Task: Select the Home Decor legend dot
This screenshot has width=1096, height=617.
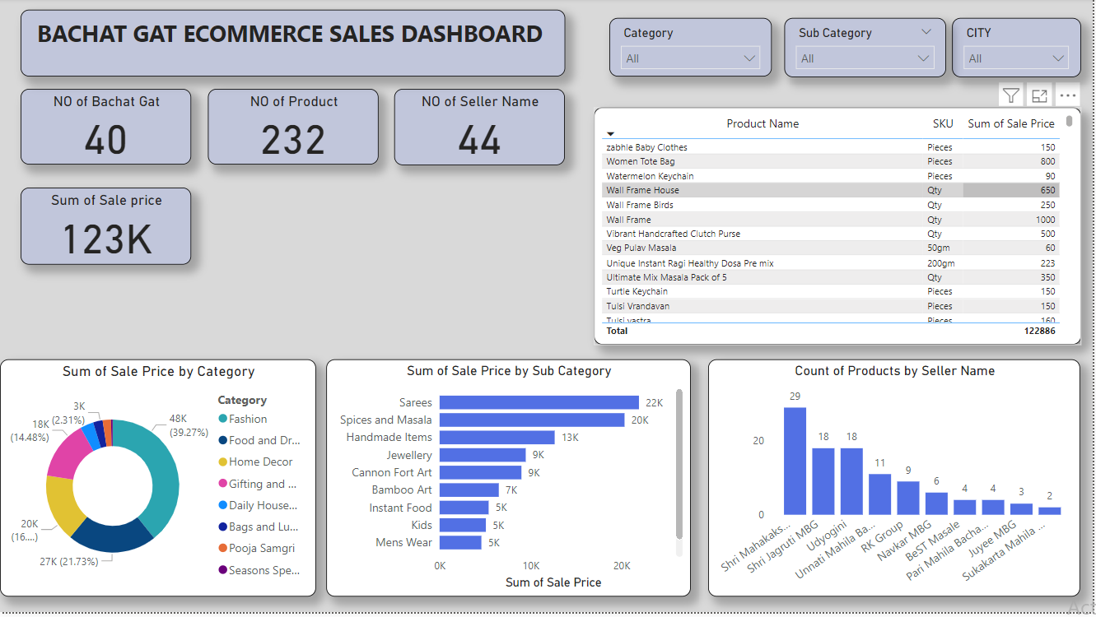Action: (x=222, y=462)
